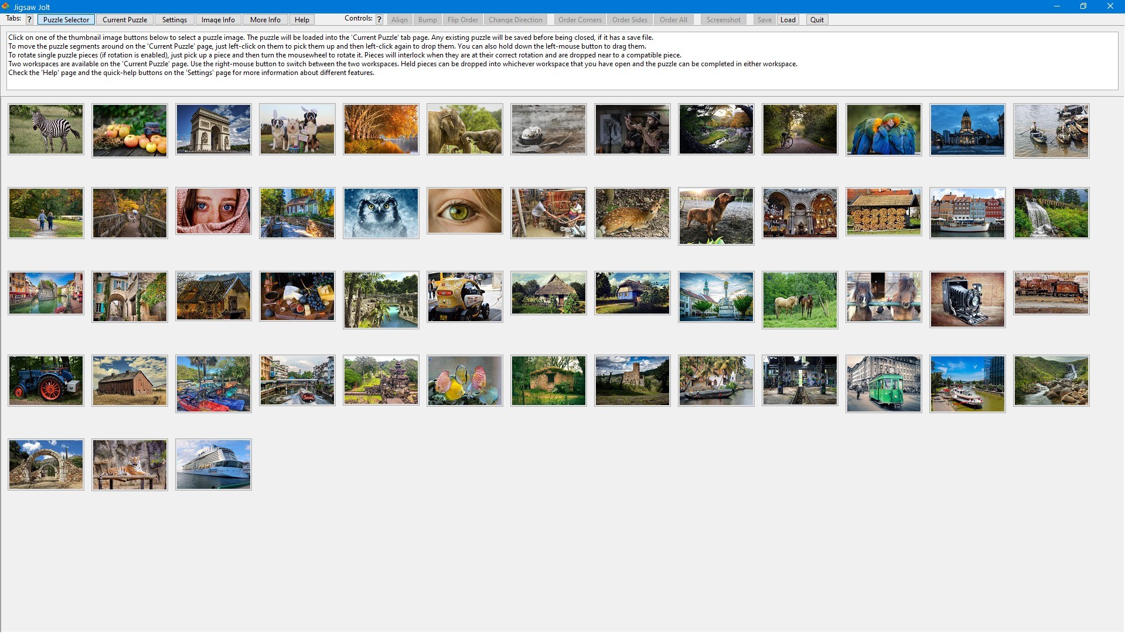Click the Flip Order control

462,19
